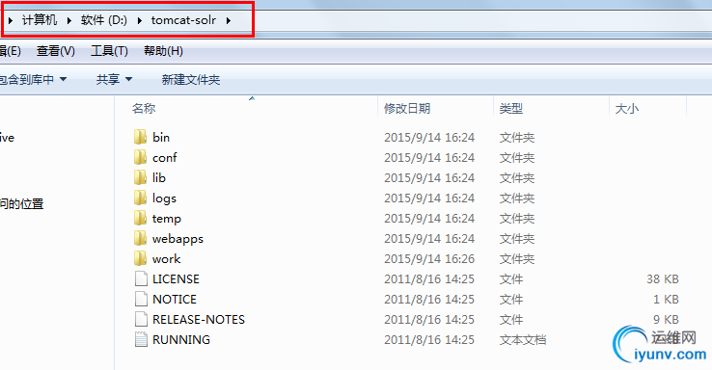Screen dimensions: 712x370
Task: Expand the arrow after tomcat-solr breadcrumb
Action: point(229,20)
